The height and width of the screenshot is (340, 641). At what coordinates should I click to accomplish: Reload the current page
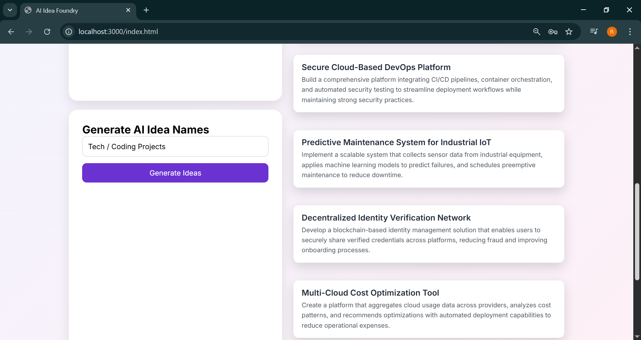coord(47,32)
